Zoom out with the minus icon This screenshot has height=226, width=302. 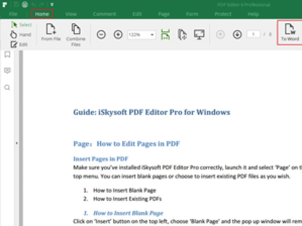click(101, 35)
